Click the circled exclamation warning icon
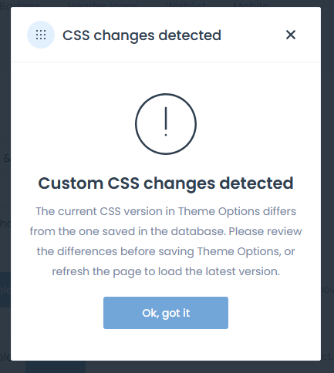334x373 pixels. coord(166,124)
